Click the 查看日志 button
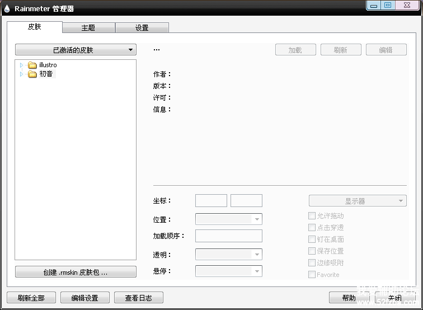423x310 pixels. 139,298
